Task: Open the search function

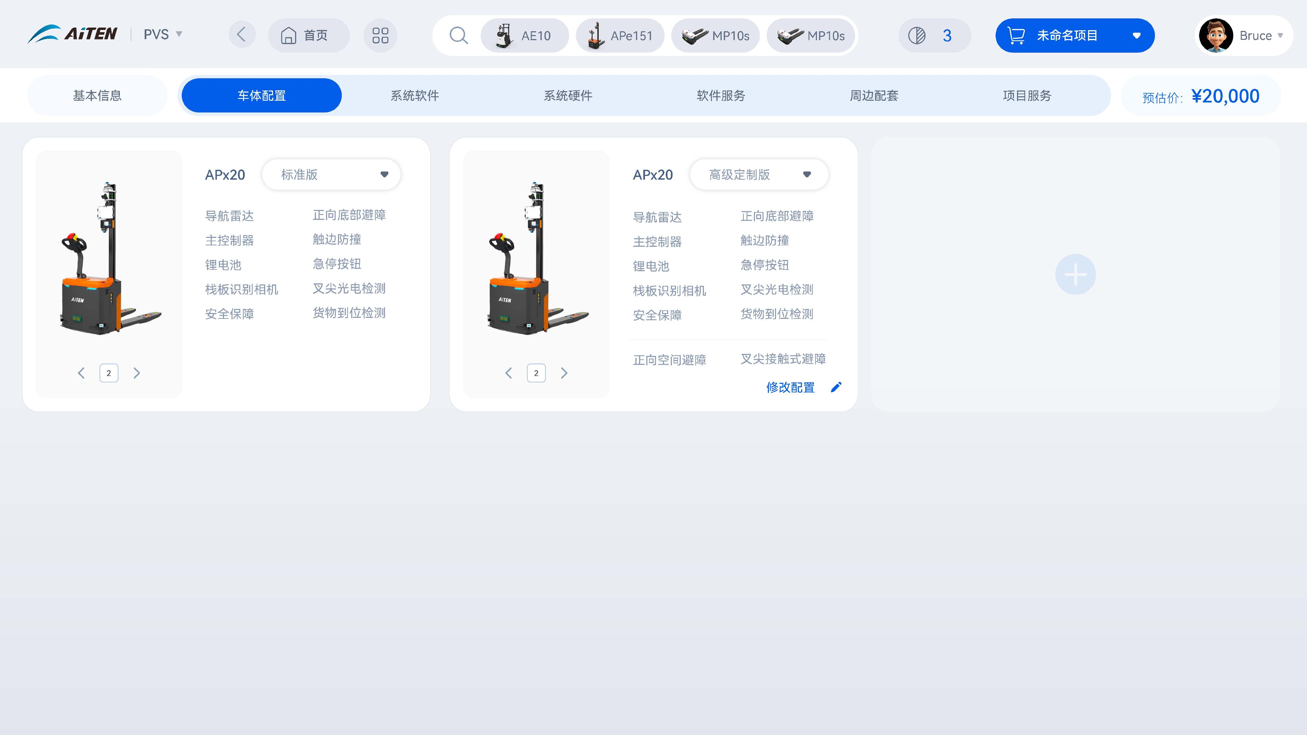Action: point(458,35)
